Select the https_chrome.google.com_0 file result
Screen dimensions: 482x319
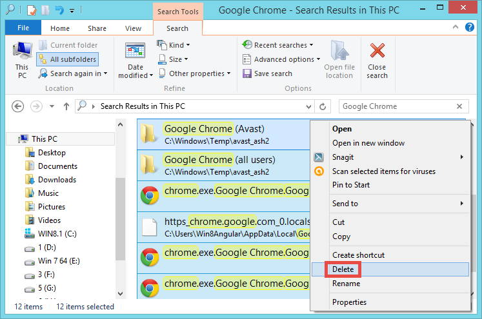223,227
